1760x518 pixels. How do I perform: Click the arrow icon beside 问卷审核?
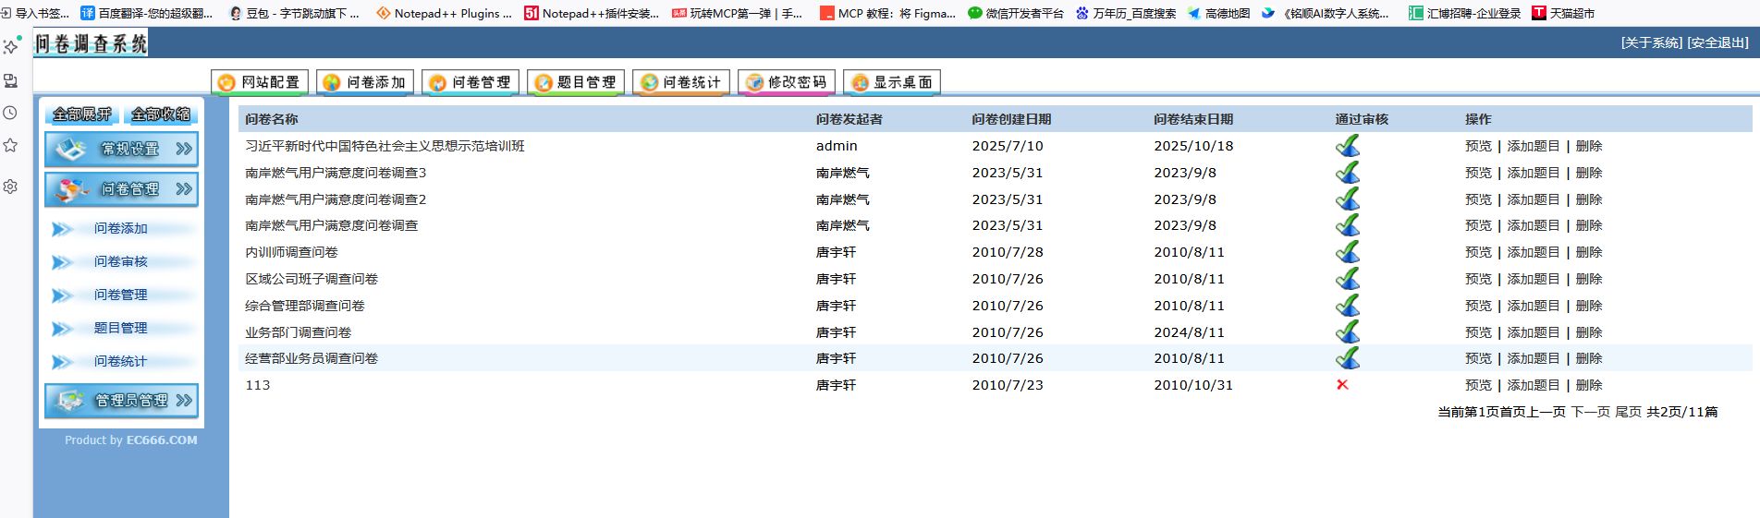(x=62, y=262)
